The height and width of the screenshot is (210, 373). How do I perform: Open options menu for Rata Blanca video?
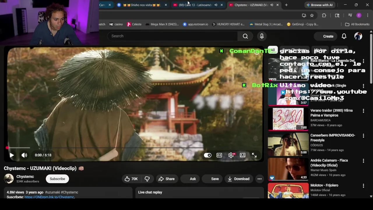click(363, 61)
